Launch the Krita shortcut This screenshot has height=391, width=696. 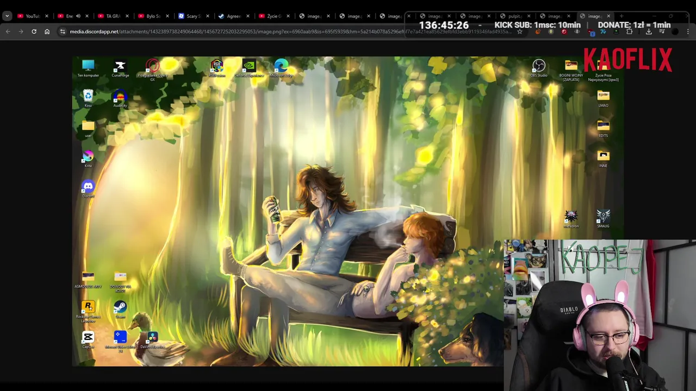[x=88, y=159]
